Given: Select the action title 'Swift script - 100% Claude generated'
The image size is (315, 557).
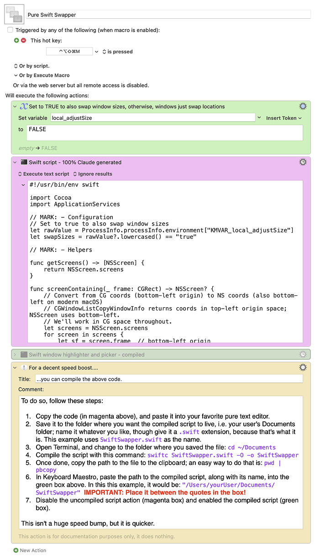Looking at the screenshot, I should (75, 162).
